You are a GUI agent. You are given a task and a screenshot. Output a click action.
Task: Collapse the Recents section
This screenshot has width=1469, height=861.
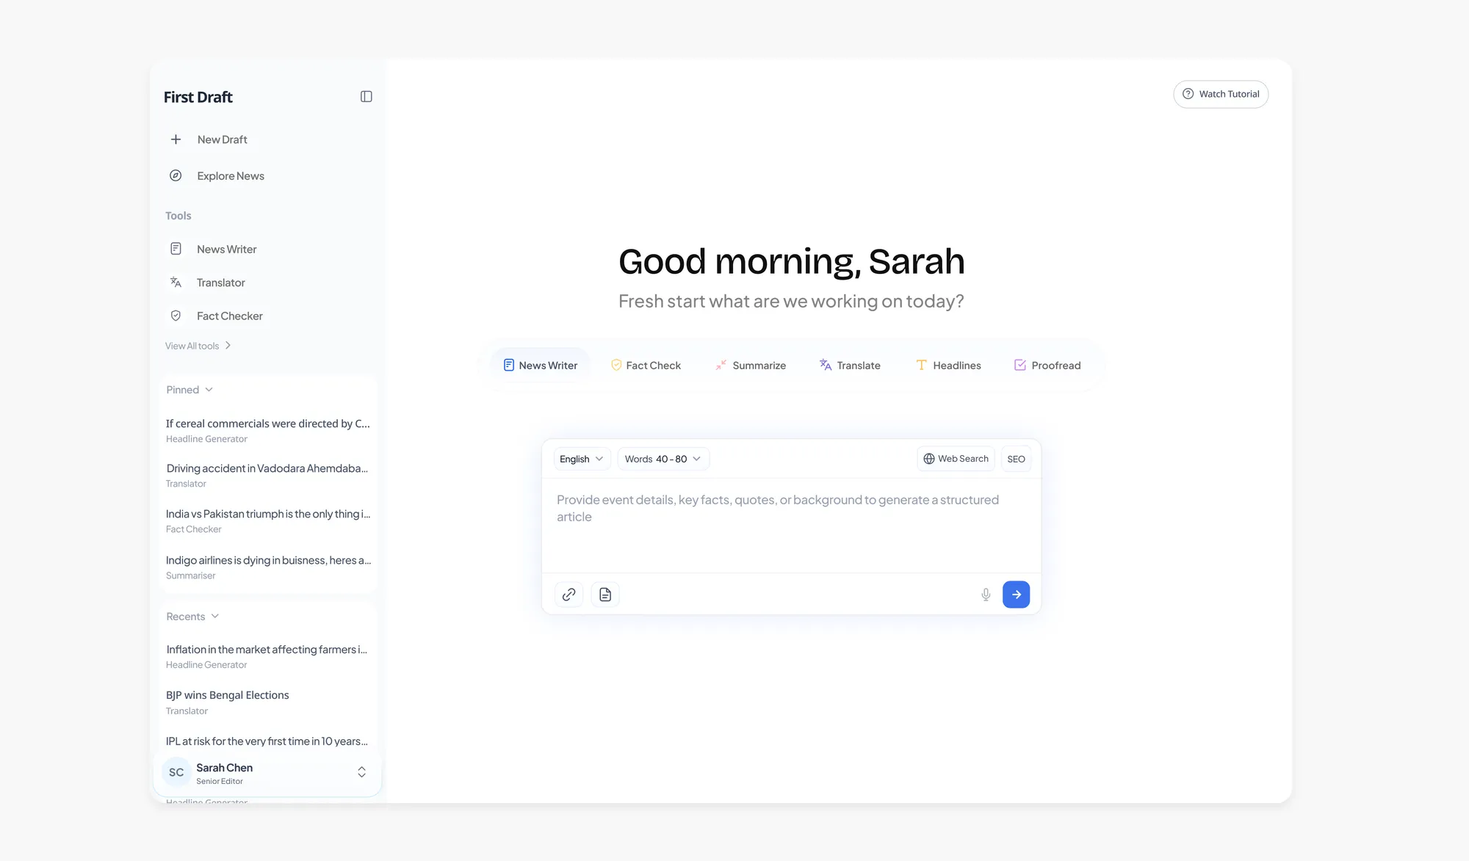192,617
